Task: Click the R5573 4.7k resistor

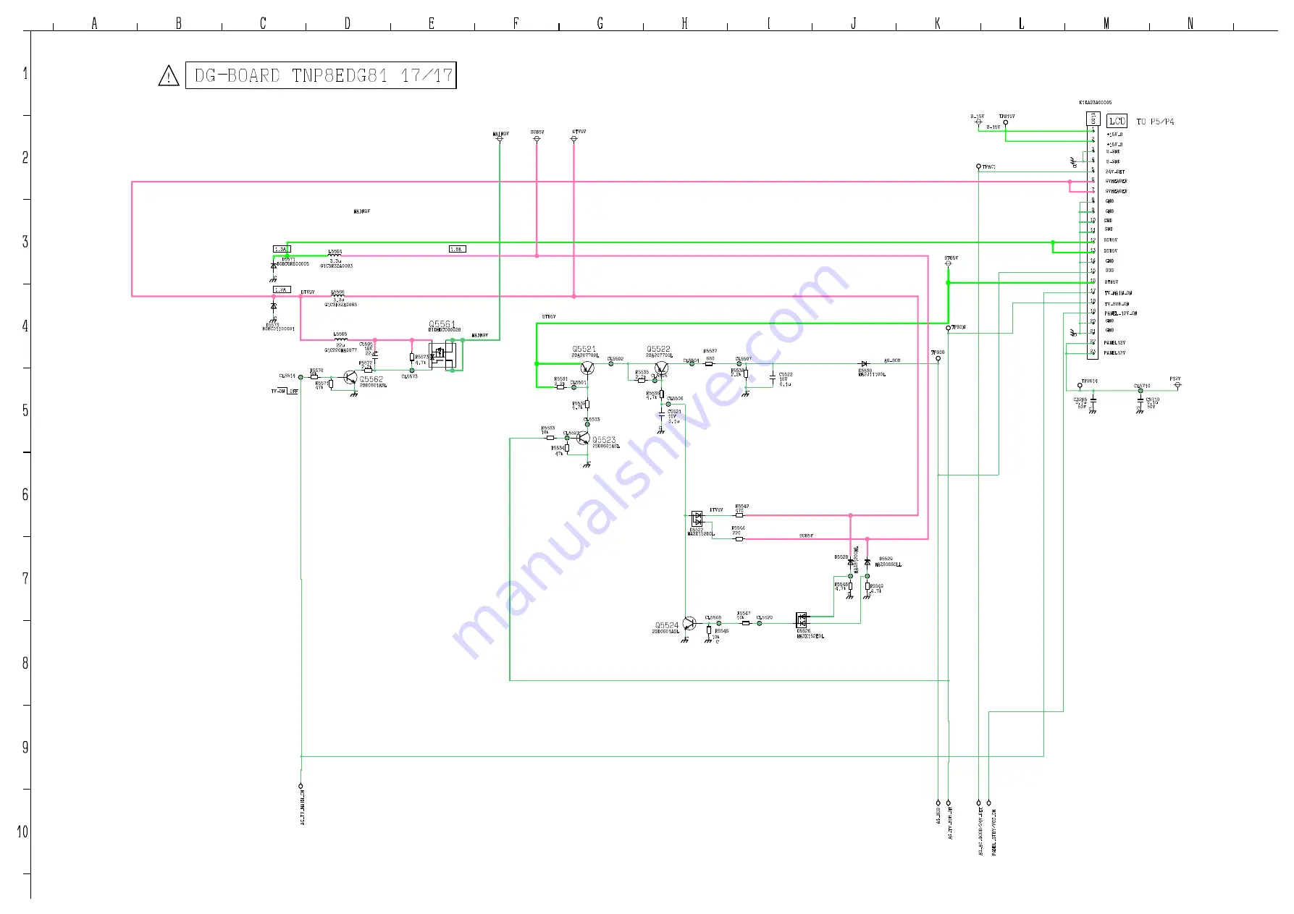Action: click(412, 357)
